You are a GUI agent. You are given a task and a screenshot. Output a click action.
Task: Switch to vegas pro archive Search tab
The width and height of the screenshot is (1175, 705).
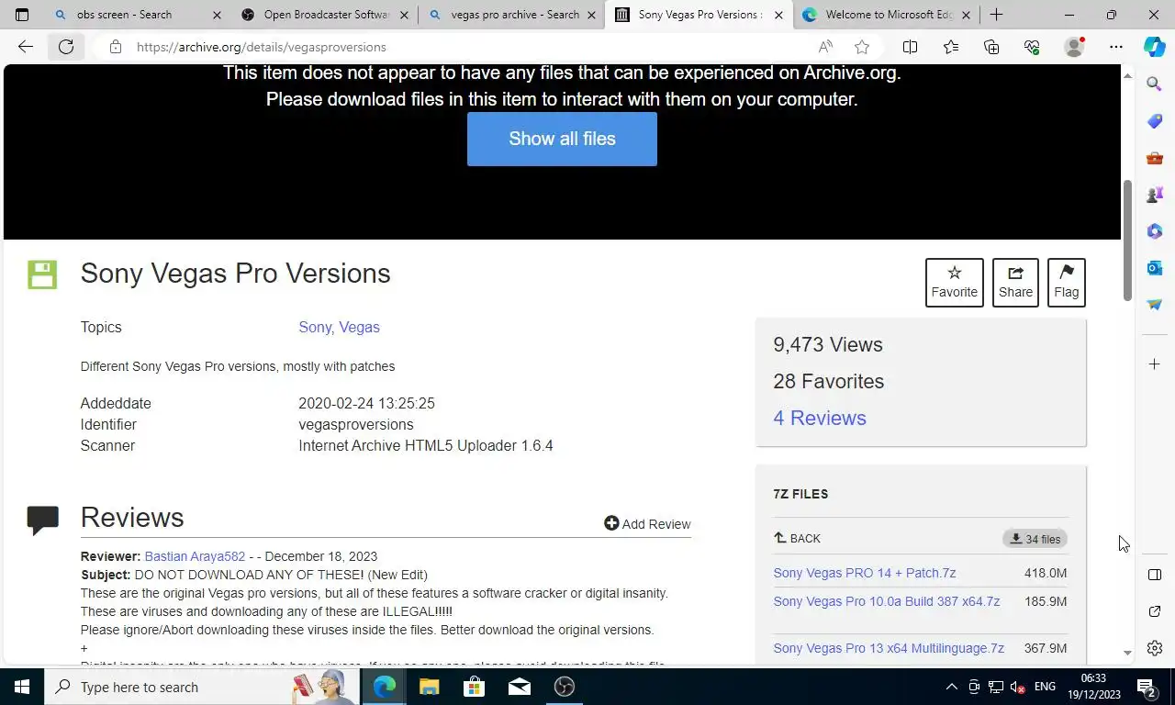tap(514, 15)
